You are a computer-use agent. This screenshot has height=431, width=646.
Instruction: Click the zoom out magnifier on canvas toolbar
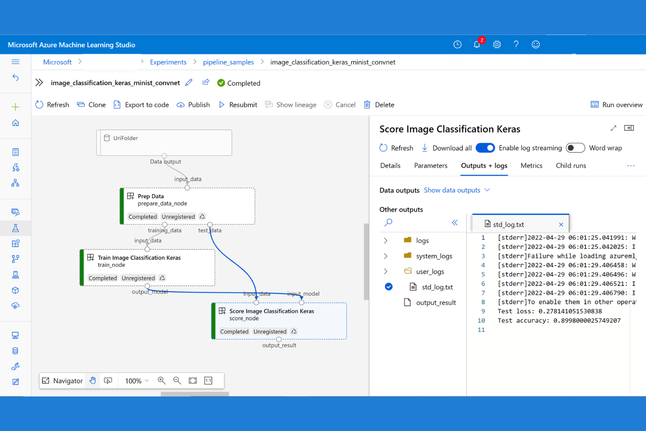tap(177, 381)
